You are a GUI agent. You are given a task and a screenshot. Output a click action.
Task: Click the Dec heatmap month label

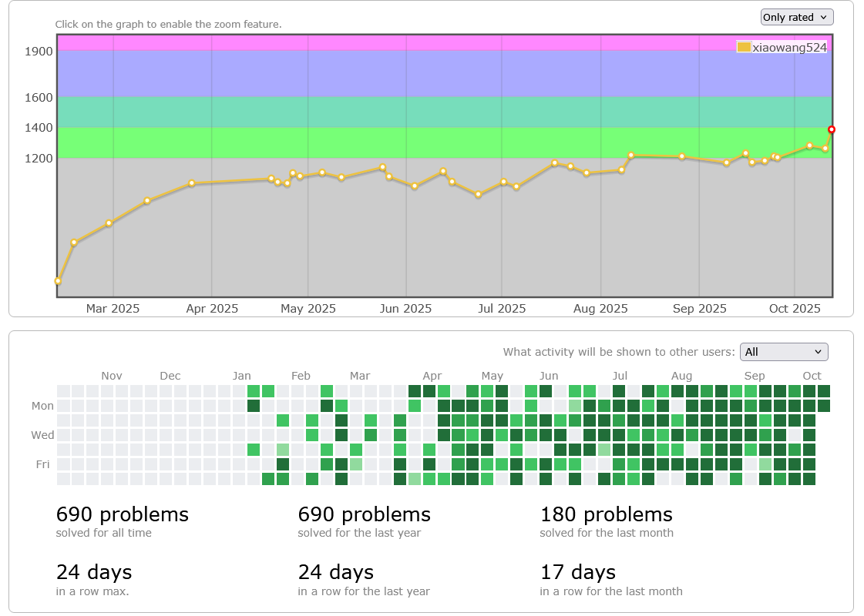coord(170,376)
